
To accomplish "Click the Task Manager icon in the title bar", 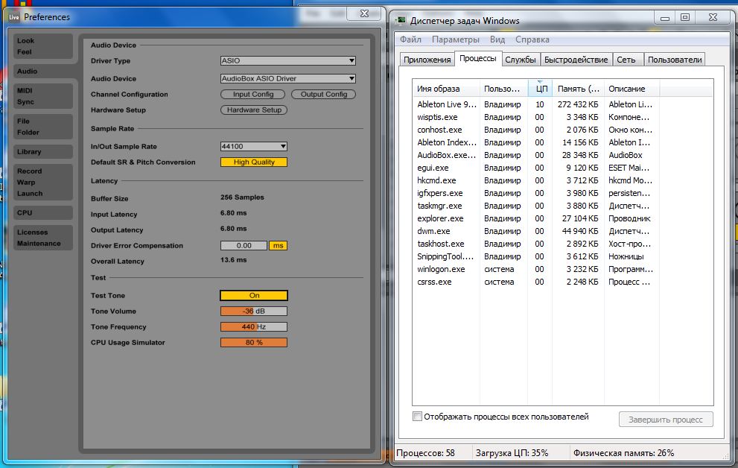I will pos(401,20).
